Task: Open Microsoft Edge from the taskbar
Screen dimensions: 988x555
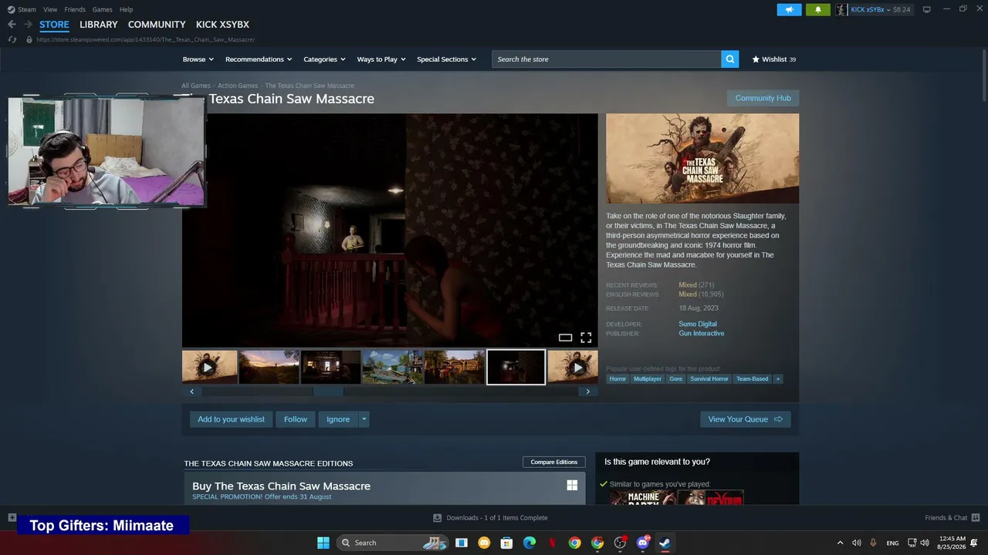Action: [530, 543]
